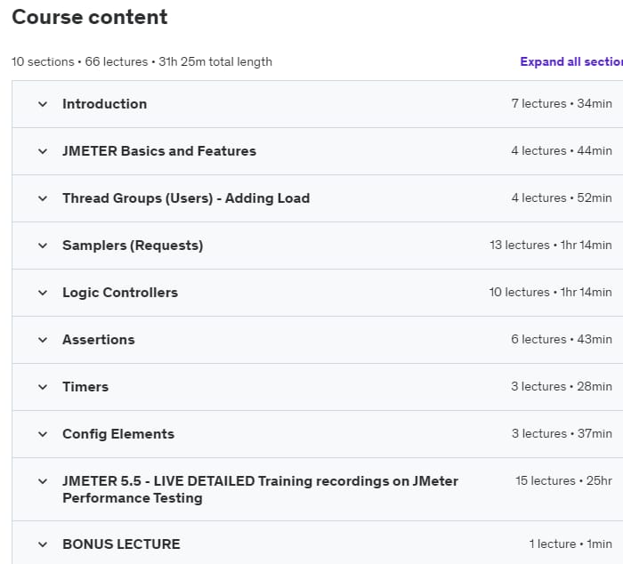This screenshot has width=623, height=564.
Task: Open Samplers (Requests) section title
Action: [x=133, y=246]
